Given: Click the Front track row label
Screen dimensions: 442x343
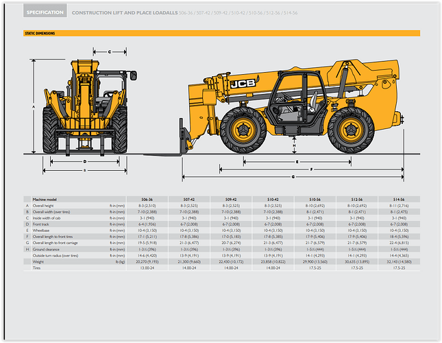Looking at the screenshot, I should (41, 224).
